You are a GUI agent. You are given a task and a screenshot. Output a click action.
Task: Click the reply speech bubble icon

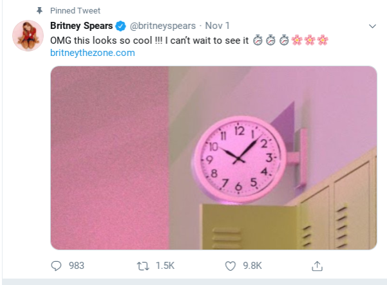pos(56,266)
